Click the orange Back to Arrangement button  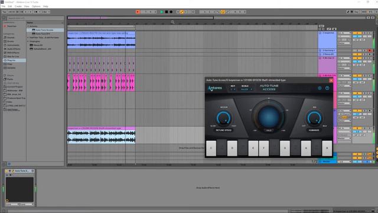[138, 12]
